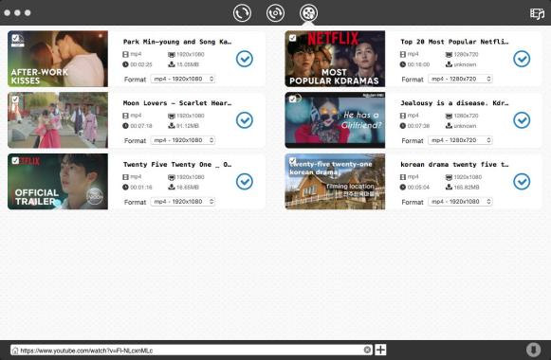The height and width of the screenshot is (360, 551).
Task: Open format dropdown for Jealousy is a disease video
Action: pos(460,140)
